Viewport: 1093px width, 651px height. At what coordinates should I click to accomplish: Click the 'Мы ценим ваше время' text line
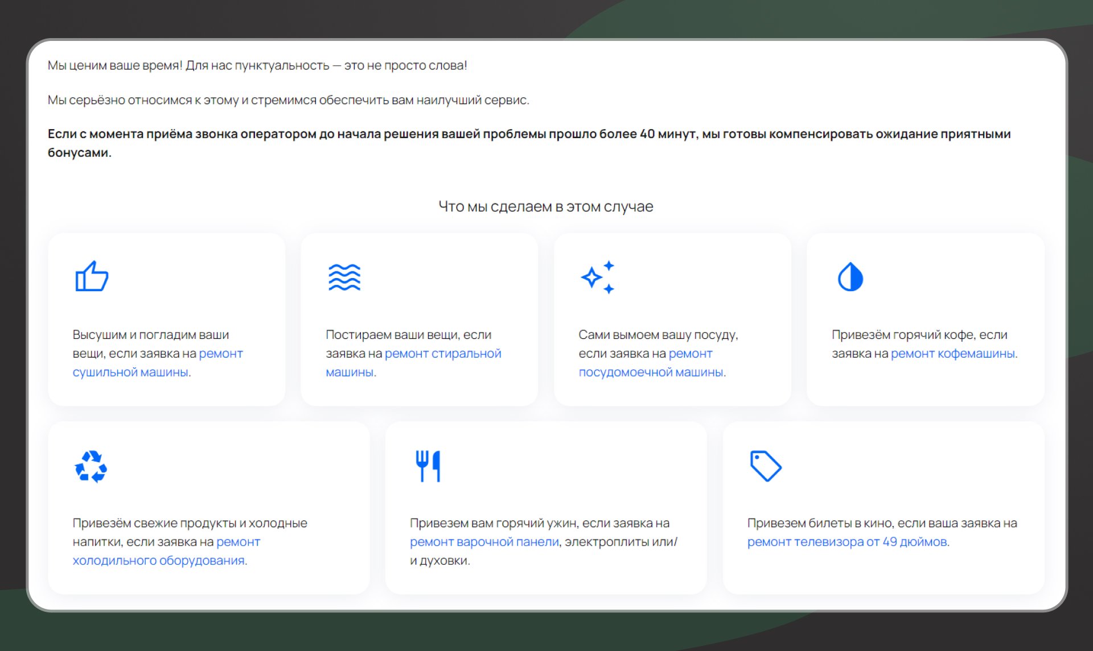(257, 65)
